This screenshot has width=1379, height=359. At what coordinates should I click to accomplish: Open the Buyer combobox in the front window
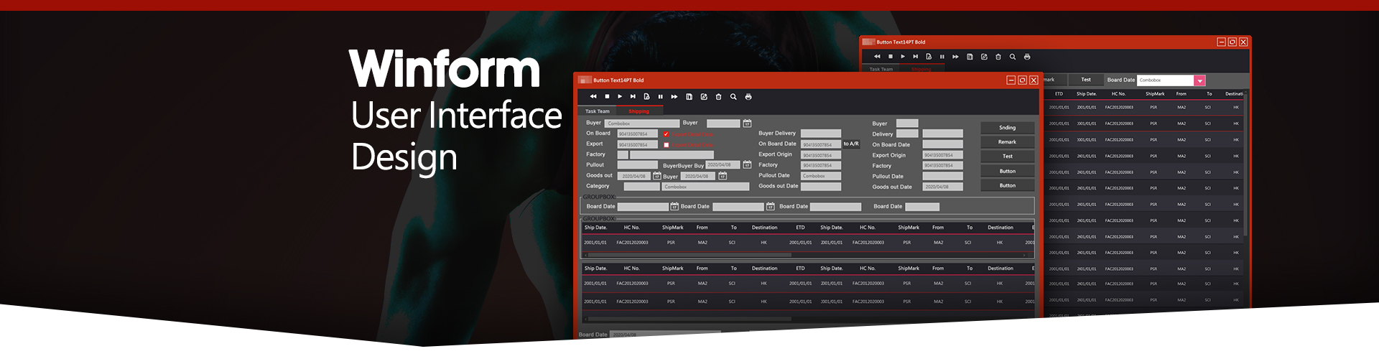coord(642,123)
